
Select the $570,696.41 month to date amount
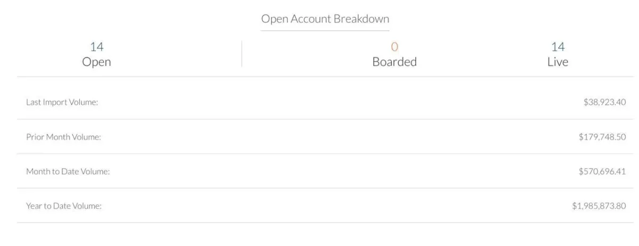[603, 171]
